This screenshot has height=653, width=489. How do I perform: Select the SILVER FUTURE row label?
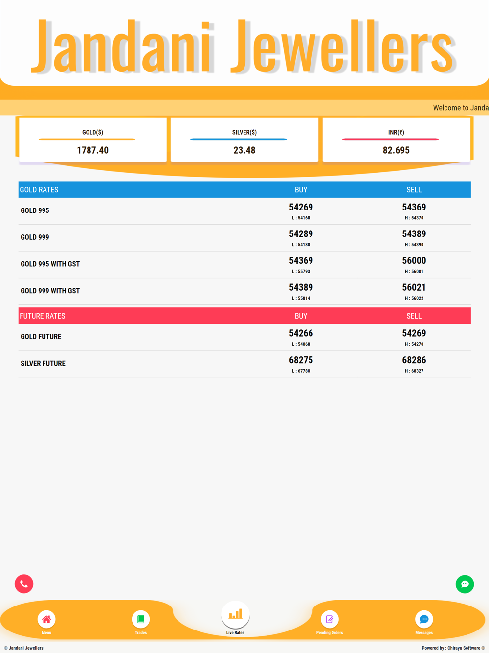[43, 364]
